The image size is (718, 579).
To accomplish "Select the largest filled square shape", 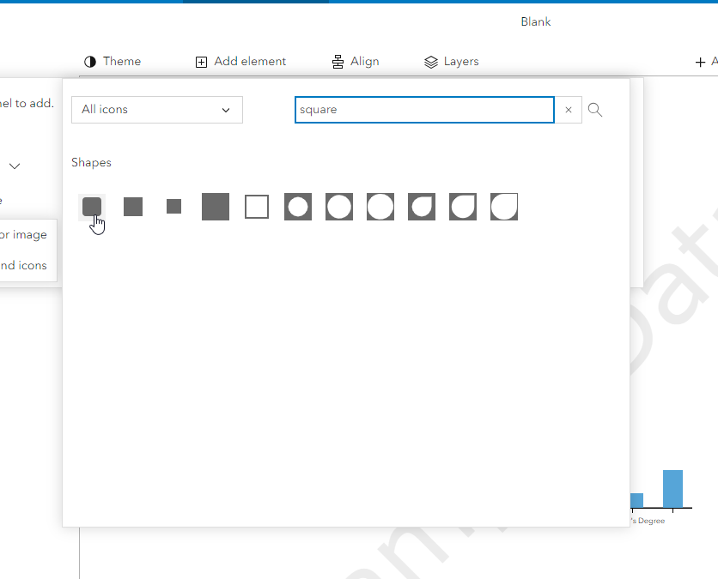I will point(215,206).
